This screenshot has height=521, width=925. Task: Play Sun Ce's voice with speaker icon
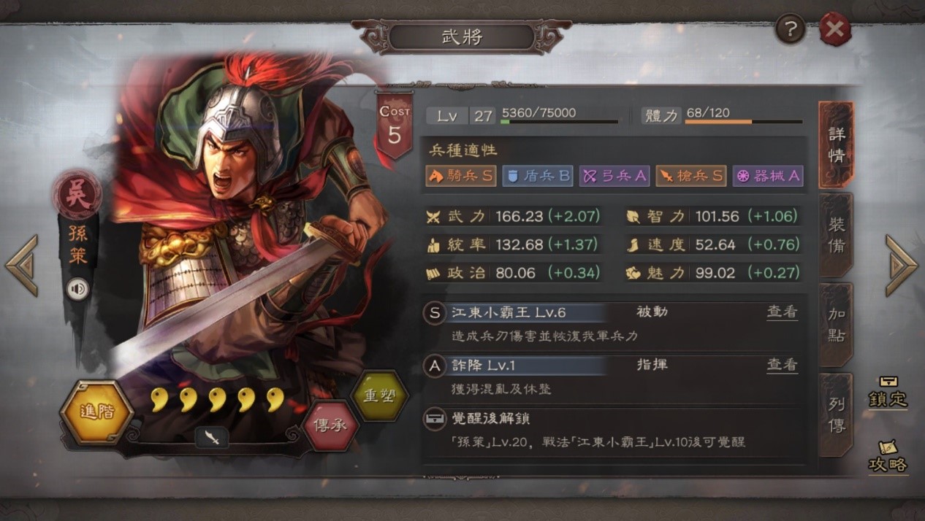(x=77, y=290)
